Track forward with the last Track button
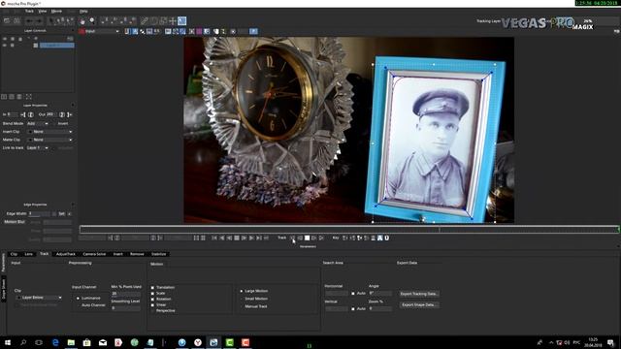Image resolution: width=621 pixels, height=349 pixels. tap(321, 238)
